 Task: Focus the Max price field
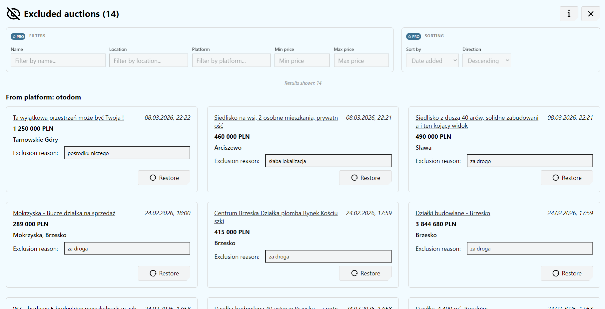click(361, 61)
